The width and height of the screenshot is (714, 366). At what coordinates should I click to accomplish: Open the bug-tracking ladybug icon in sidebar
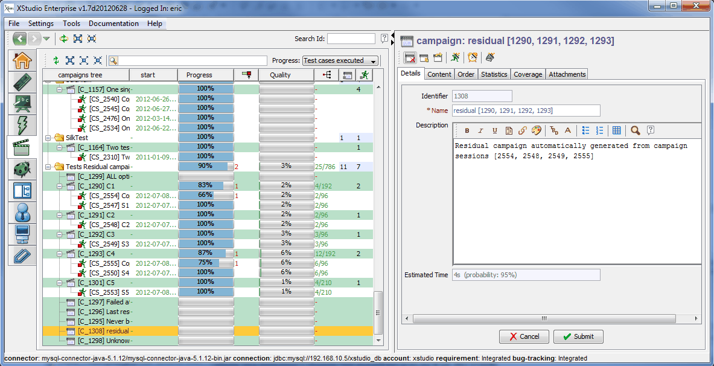tap(22, 170)
